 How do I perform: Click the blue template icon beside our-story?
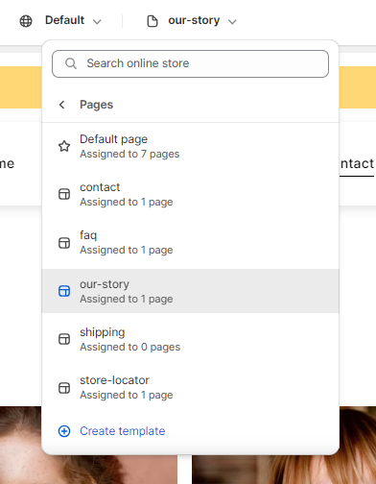[64, 291]
